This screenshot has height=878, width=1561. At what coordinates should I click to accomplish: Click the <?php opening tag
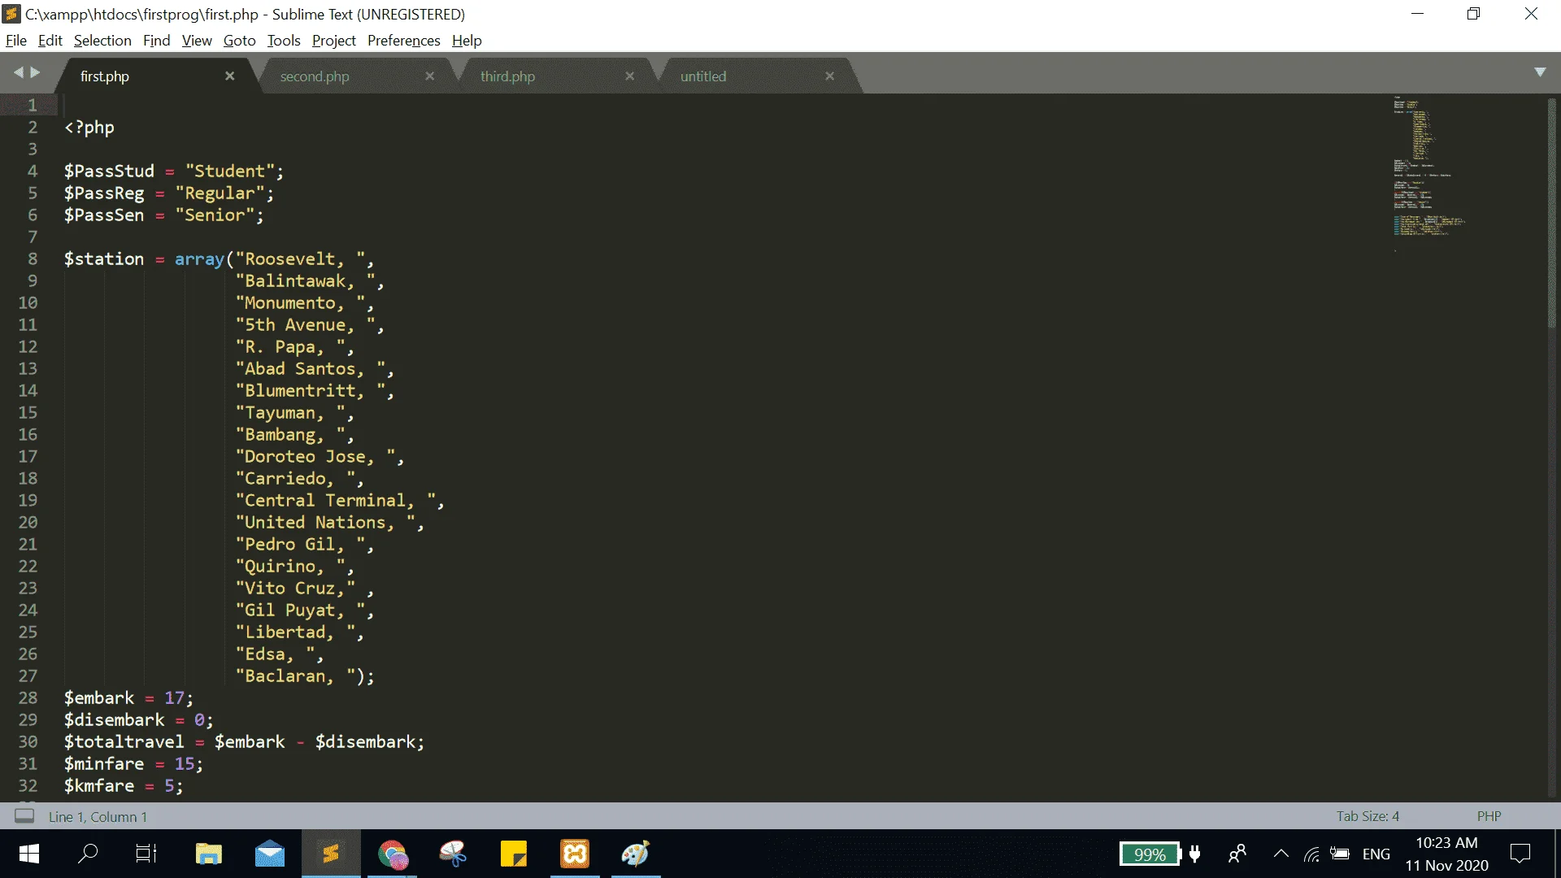89,127
